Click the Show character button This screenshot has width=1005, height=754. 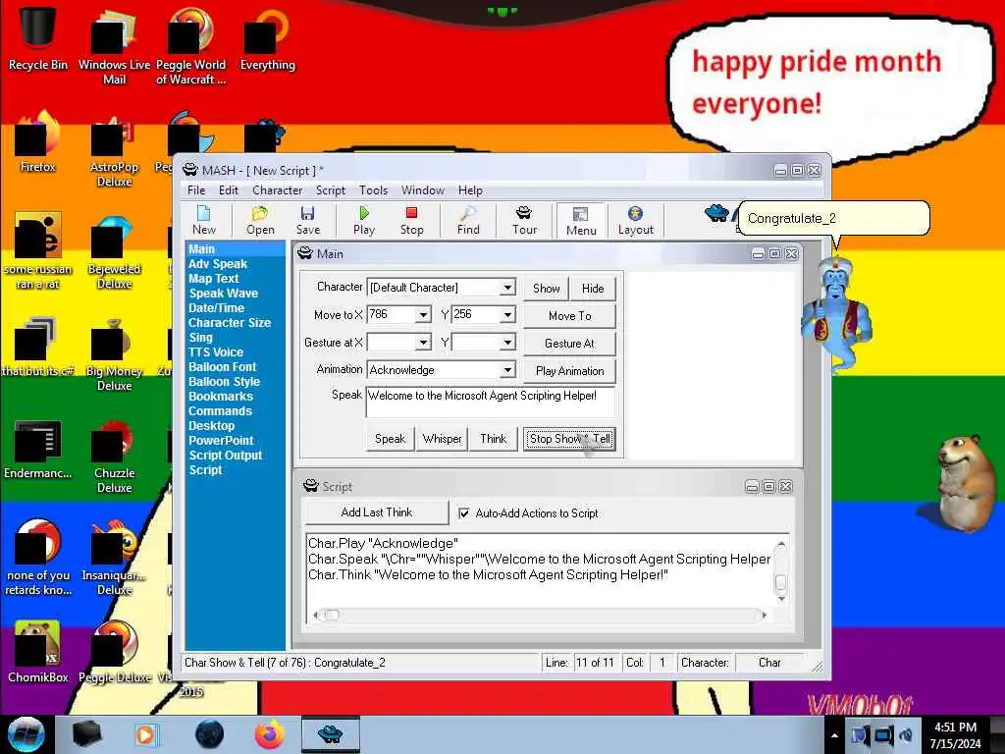(546, 289)
